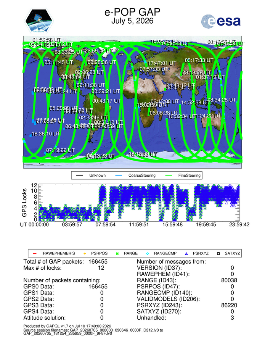Image resolution: width=265 pixels, height=343 pixels.
Task: Click the ESA logo
Action: pyautogui.click(x=221, y=21)
